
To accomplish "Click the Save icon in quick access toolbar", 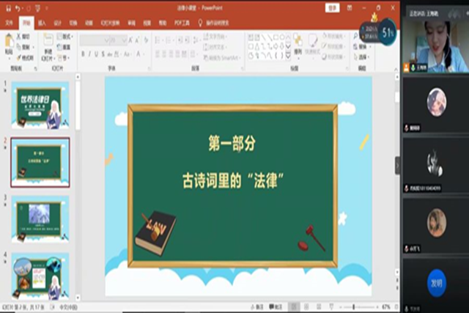I will (7, 8).
